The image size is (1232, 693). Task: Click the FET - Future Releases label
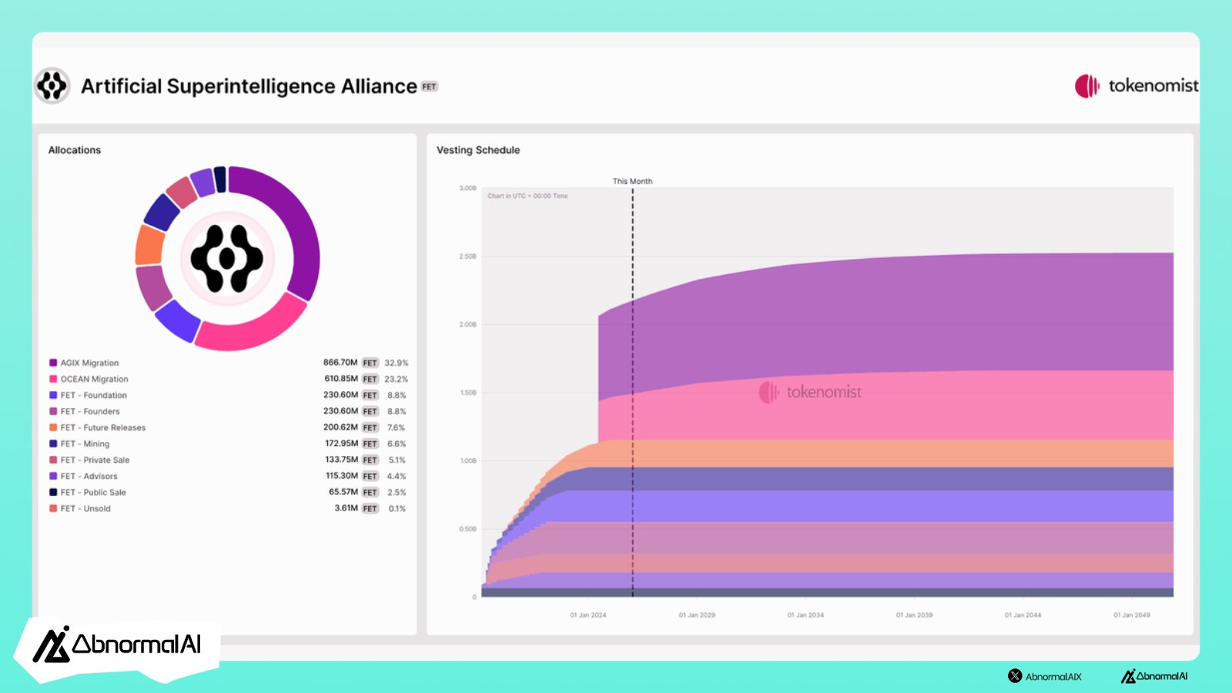(x=103, y=427)
